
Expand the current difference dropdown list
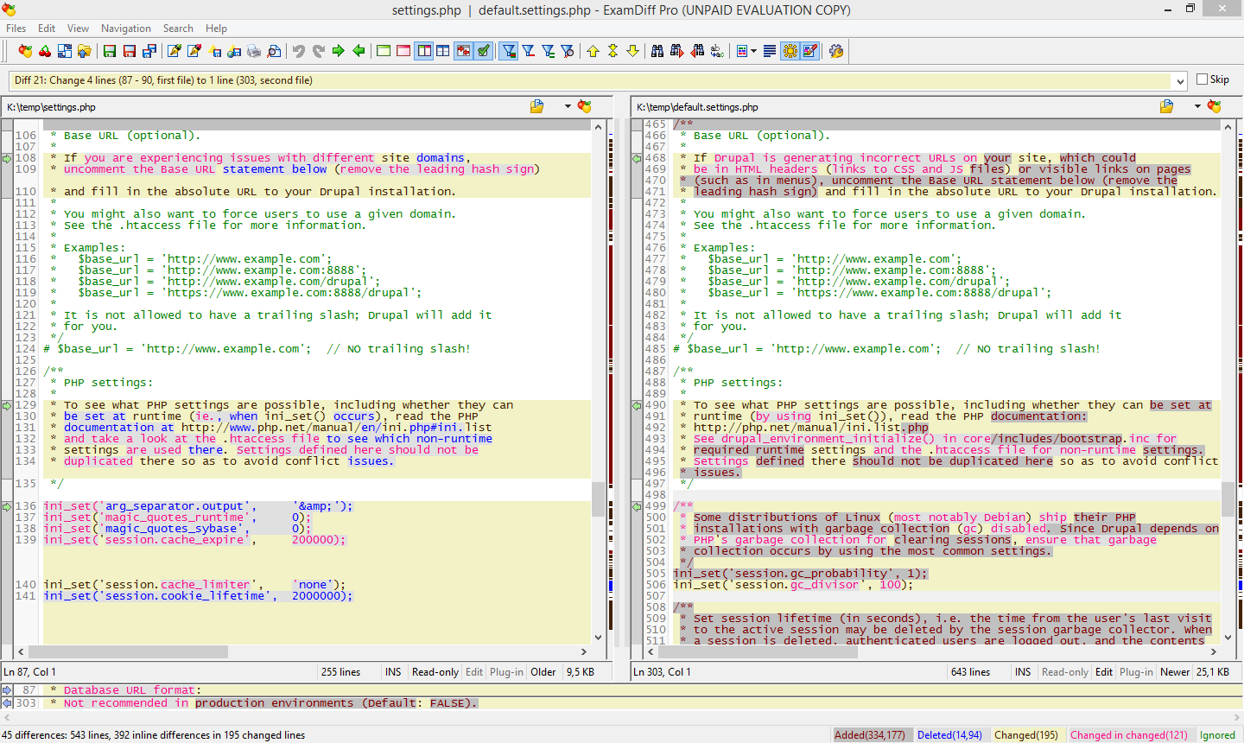1180,81
